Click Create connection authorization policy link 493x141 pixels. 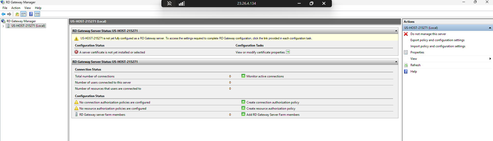click(273, 102)
